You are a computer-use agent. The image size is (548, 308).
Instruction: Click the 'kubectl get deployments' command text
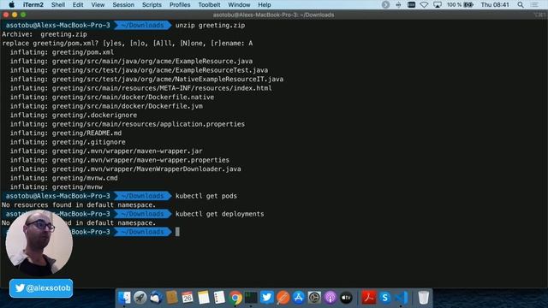(x=220, y=214)
